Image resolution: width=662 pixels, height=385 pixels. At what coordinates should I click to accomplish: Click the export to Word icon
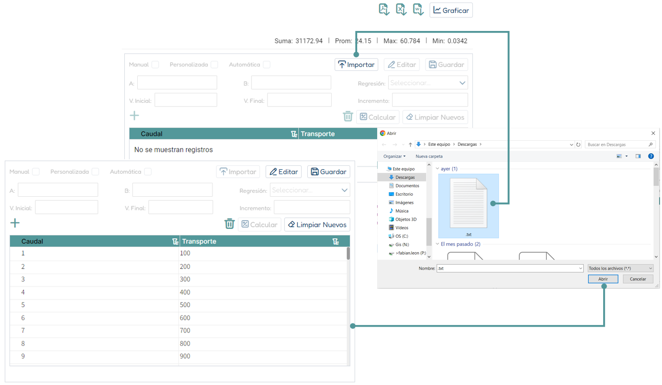click(x=418, y=9)
